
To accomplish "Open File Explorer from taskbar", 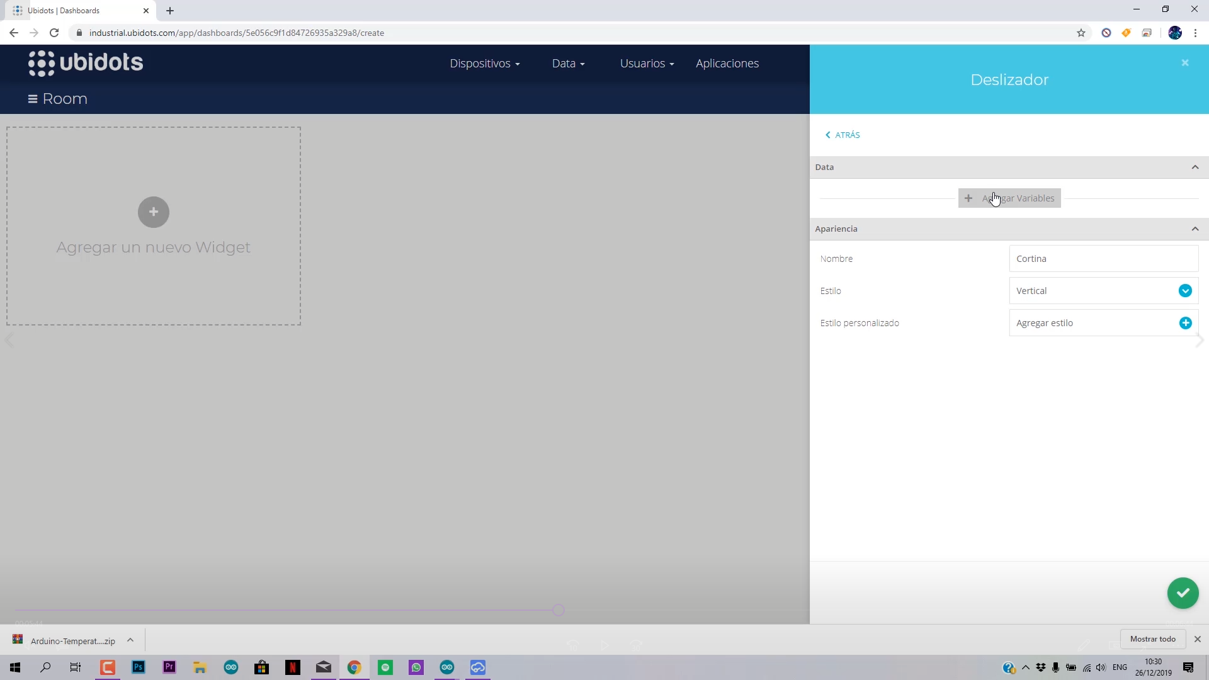I will pyautogui.click(x=200, y=667).
